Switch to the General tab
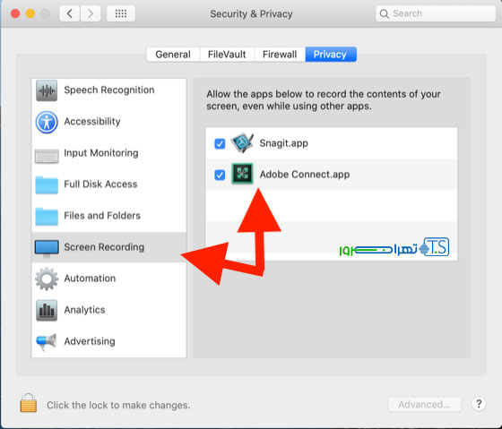502x429 pixels. [x=173, y=55]
